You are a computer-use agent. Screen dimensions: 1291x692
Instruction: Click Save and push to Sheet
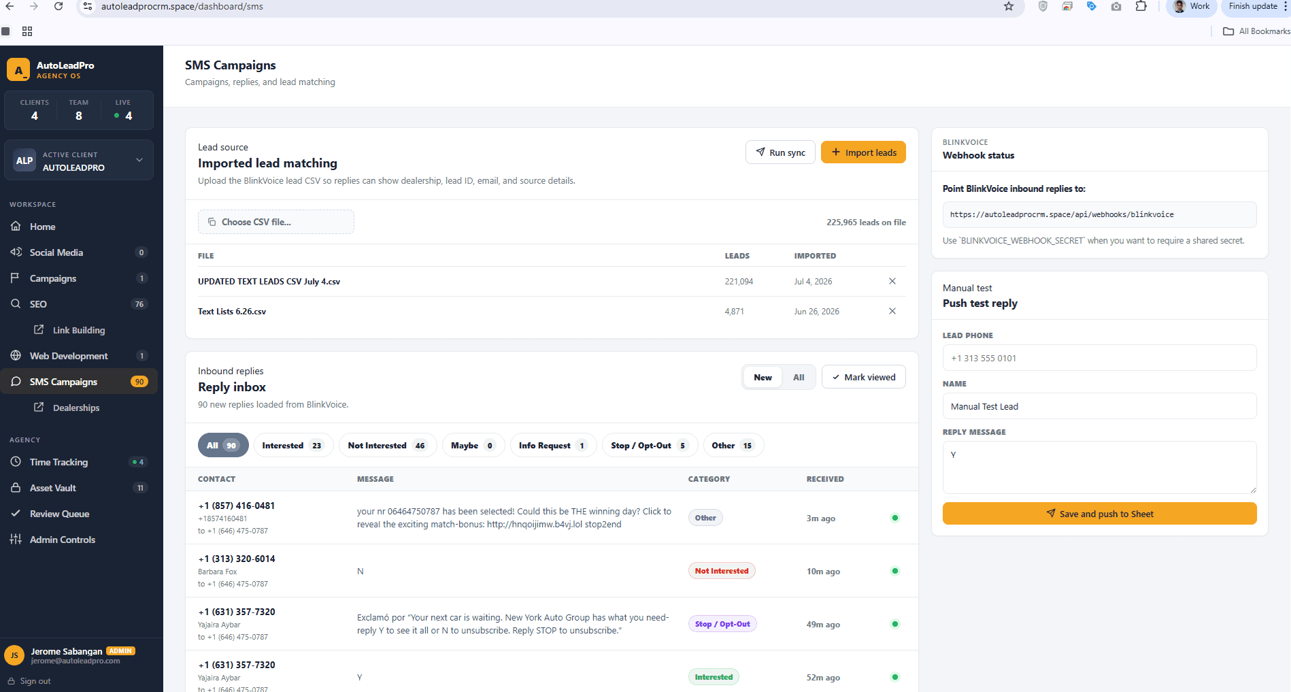[x=1099, y=514]
